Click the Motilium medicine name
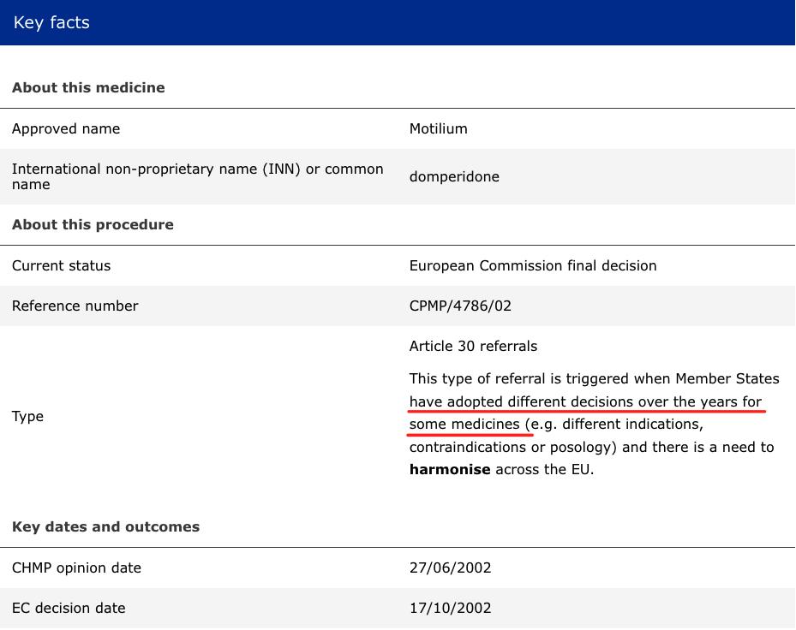The height and width of the screenshot is (630, 796). click(x=438, y=129)
